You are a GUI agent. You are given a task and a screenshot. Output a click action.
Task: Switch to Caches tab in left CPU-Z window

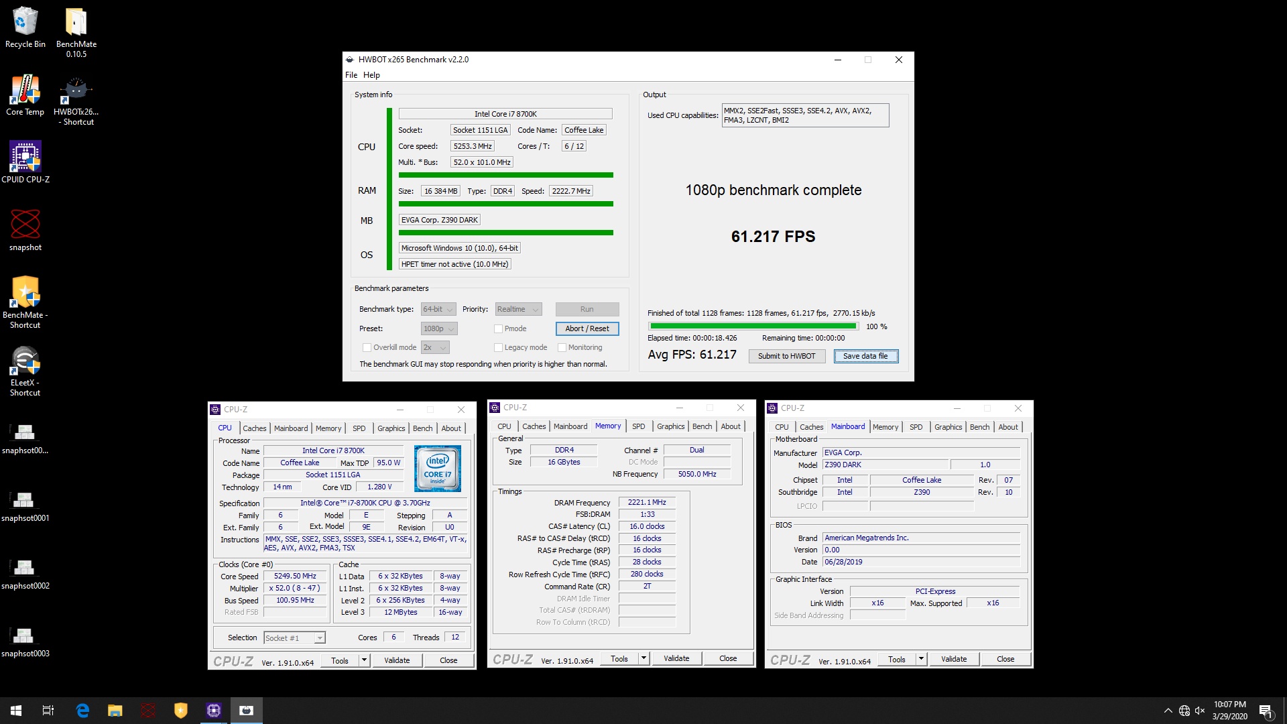click(x=254, y=428)
